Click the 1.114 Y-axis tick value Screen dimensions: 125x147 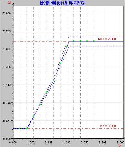(x=7, y=85)
